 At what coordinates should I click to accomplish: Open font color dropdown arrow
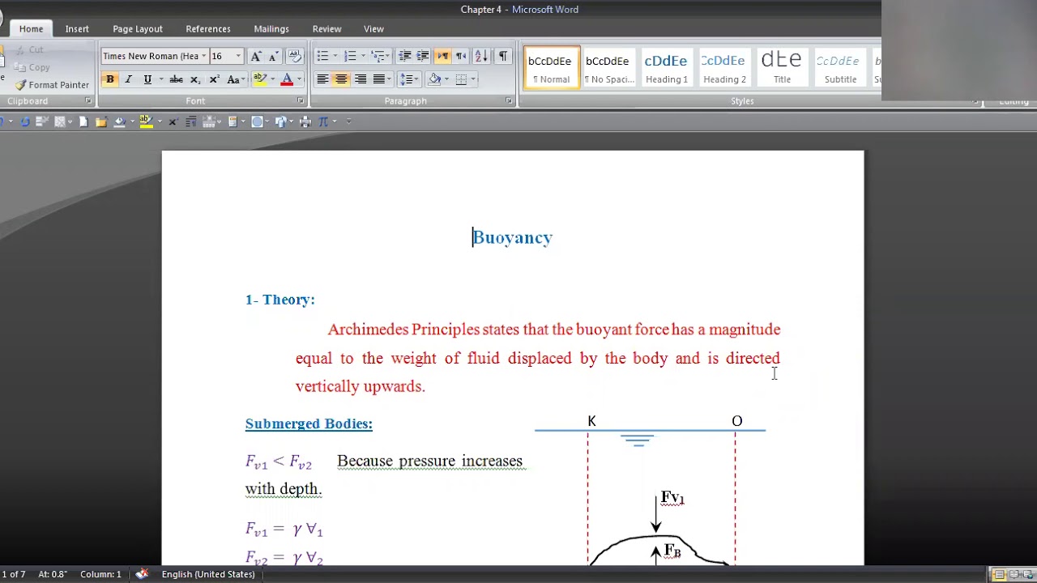click(299, 79)
